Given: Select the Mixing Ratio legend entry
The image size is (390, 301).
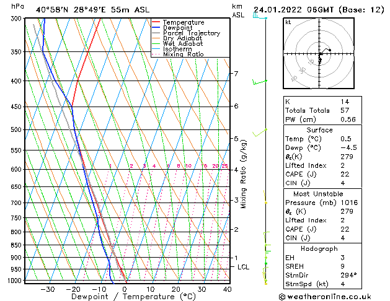Looking at the screenshot, I should click(x=183, y=55).
